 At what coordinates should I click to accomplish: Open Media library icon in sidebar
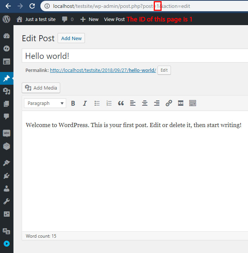coord(7,91)
